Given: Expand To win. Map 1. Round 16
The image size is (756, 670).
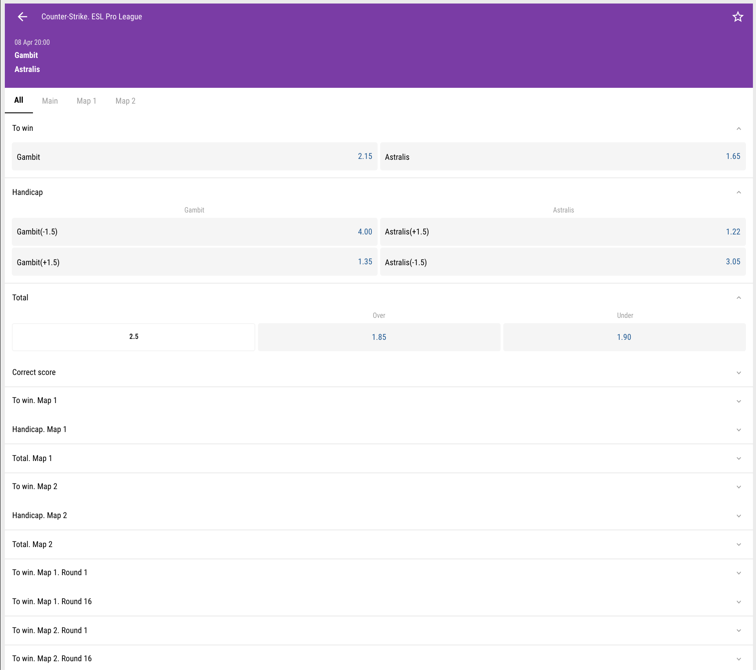Looking at the screenshot, I should pyautogui.click(x=378, y=602).
